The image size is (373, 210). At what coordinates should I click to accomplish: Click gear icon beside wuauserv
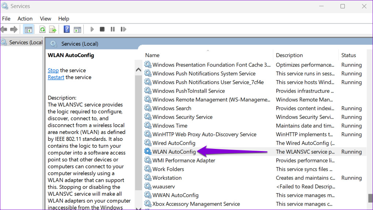click(148, 186)
